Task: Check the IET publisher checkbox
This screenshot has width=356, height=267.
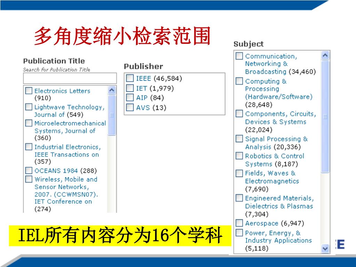Action: tap(130, 88)
